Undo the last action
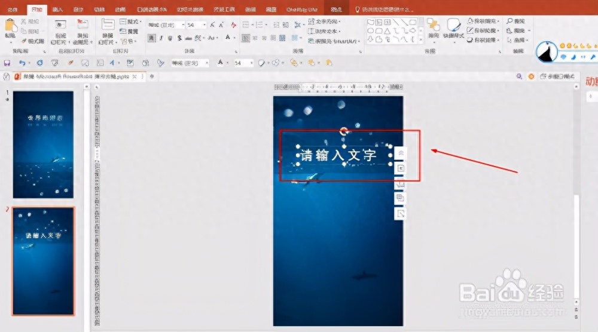598x332 pixels. (22, 63)
